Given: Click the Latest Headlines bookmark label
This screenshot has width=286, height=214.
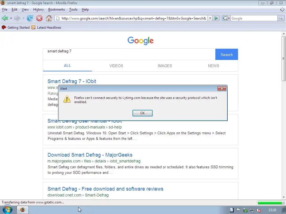Looking at the screenshot, I should (49, 28).
